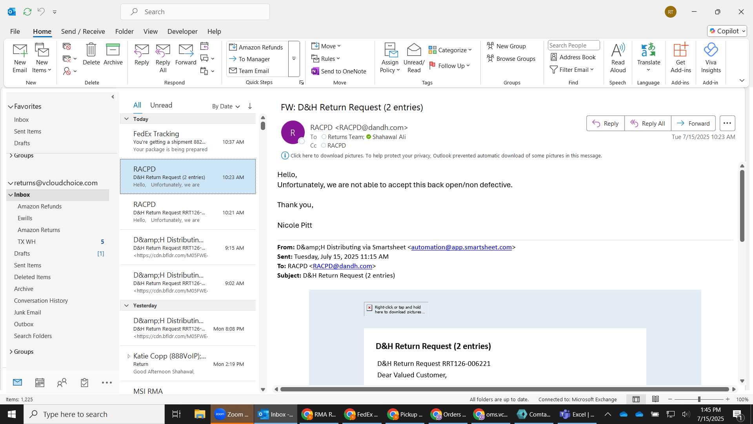Open Ignore conversation icon in Delete group
Image resolution: width=753 pixels, height=424 pixels.
pyautogui.click(x=67, y=47)
